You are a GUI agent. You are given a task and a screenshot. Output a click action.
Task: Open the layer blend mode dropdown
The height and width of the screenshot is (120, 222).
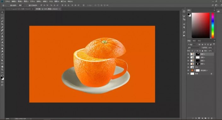[x=194, y=47]
